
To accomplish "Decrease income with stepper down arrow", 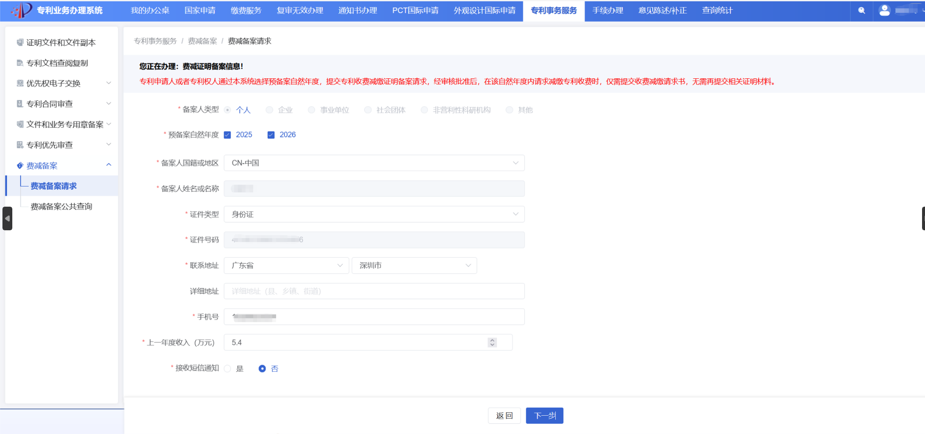I will coord(492,345).
